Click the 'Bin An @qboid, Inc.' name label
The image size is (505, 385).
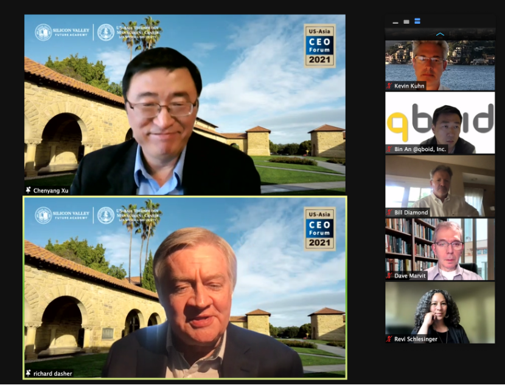click(420, 149)
